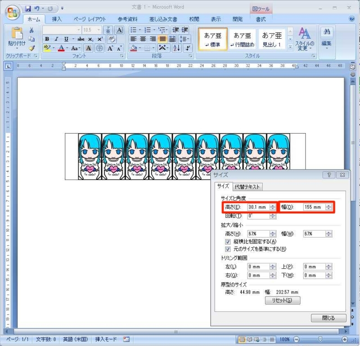This screenshot has width=360, height=346.
Task: Toggle Underline formatting
Action: (x=66, y=39)
